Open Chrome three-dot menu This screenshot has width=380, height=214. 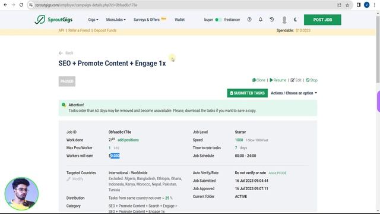click(375, 5)
